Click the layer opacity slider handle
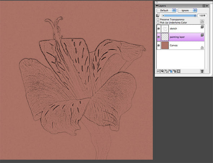Screen dimensions: 213x163 (x=195, y=16)
